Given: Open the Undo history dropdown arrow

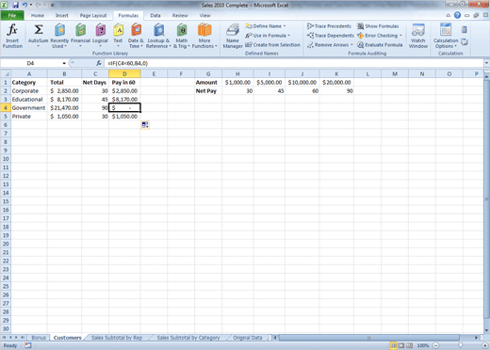Looking at the screenshot, I should tap(31, 5).
